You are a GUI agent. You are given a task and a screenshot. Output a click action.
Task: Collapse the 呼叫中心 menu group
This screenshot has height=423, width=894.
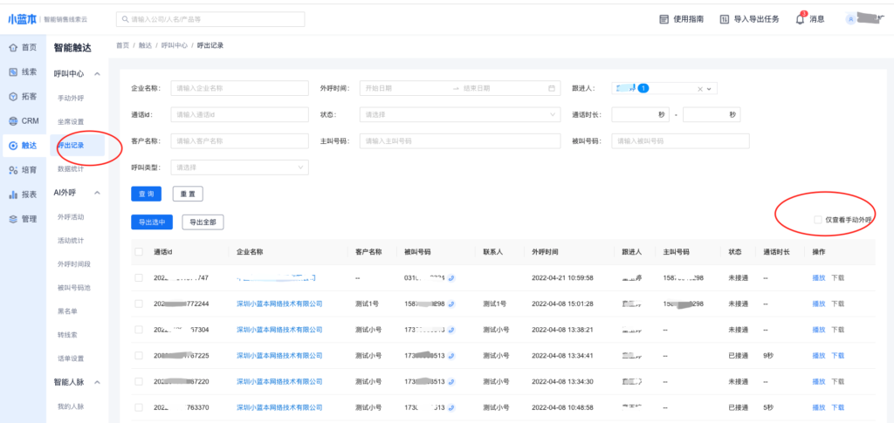pos(97,74)
